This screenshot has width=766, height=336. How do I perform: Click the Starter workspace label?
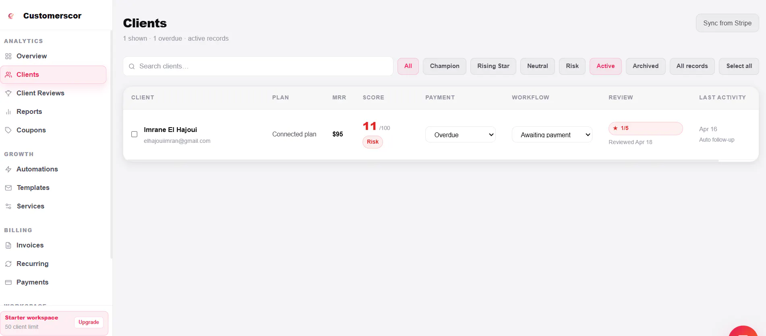31,318
